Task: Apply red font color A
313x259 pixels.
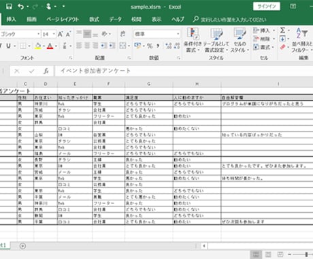Action: pos(50,46)
